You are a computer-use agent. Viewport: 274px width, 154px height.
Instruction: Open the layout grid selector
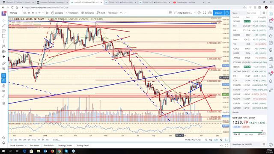coord(170,13)
